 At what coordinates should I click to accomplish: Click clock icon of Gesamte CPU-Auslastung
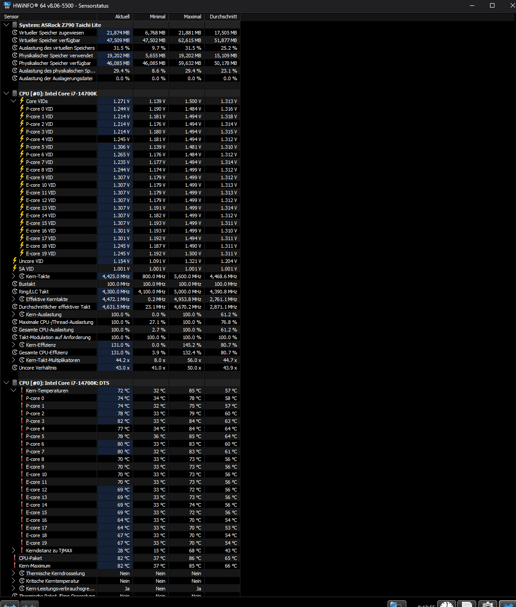[x=15, y=330]
